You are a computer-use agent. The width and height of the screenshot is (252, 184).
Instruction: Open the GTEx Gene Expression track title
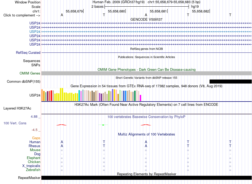(146, 86)
